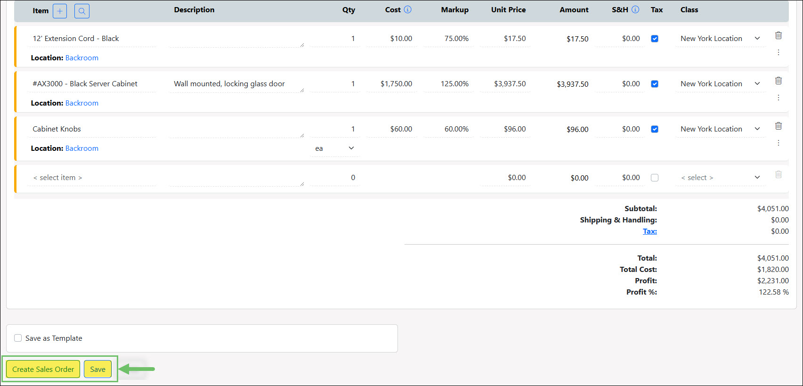Image resolution: width=803 pixels, height=386 pixels.
Task: Show the Cost info tooltip icon
Action: click(408, 9)
